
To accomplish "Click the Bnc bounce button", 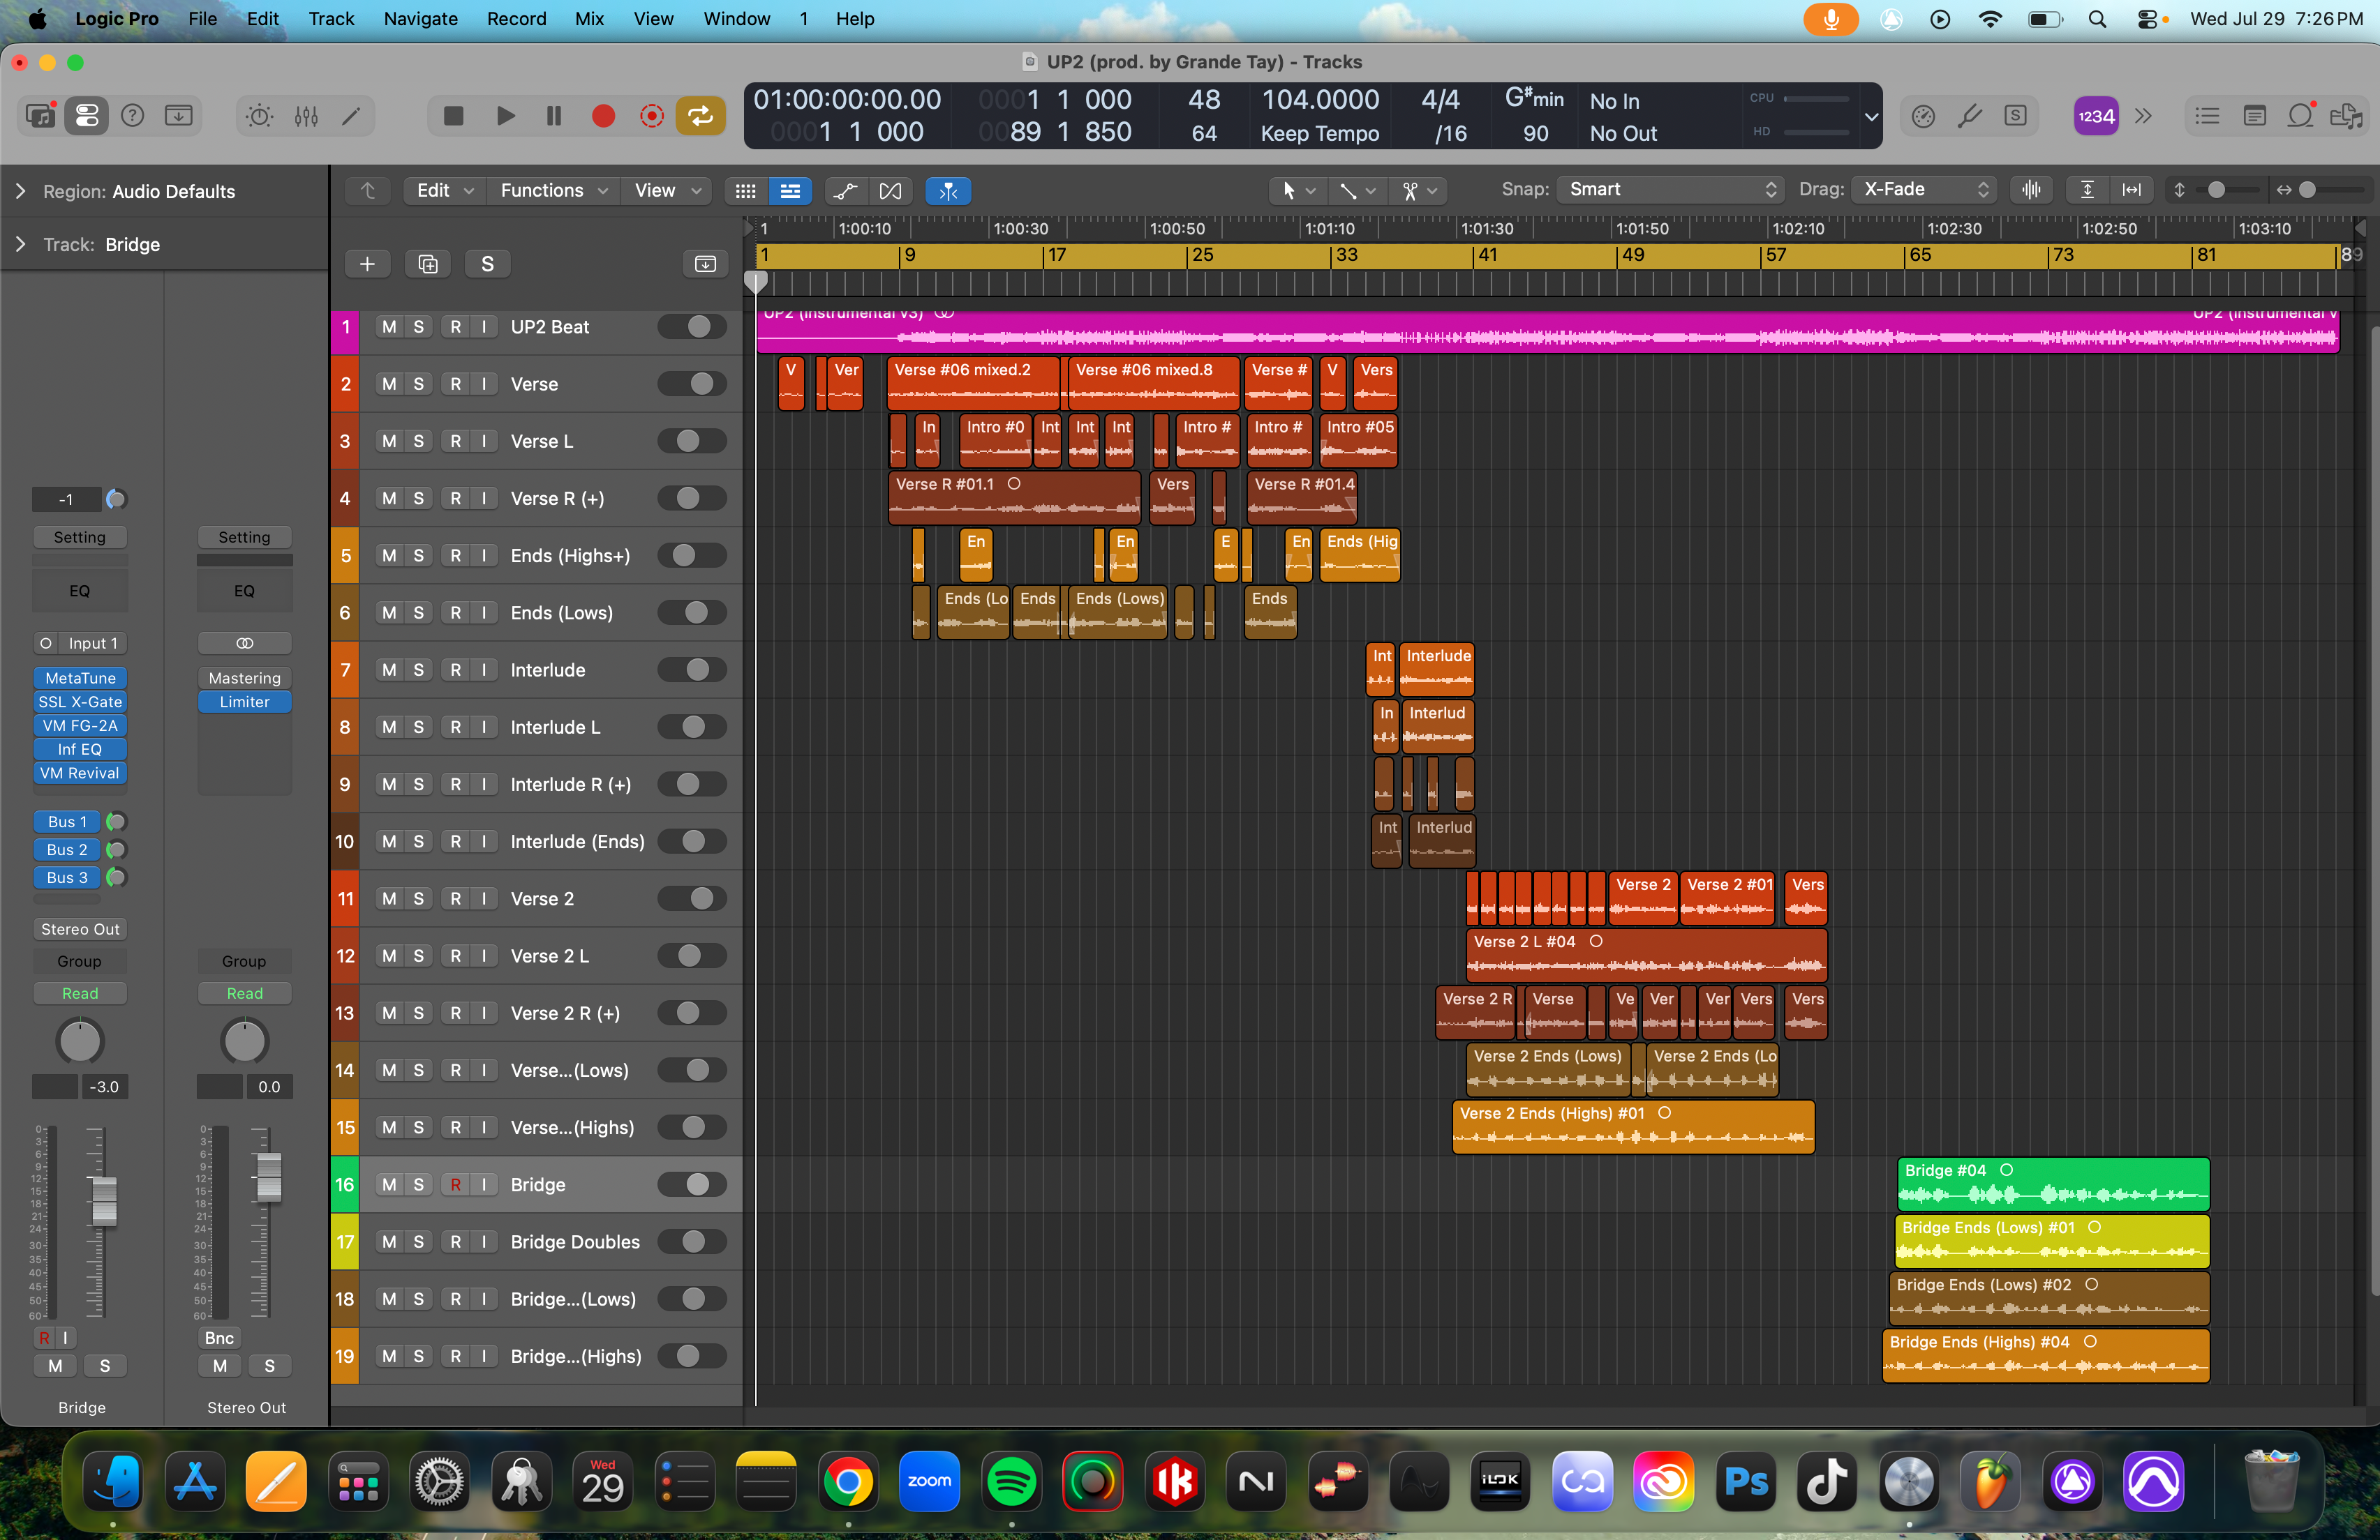I will tap(219, 1338).
